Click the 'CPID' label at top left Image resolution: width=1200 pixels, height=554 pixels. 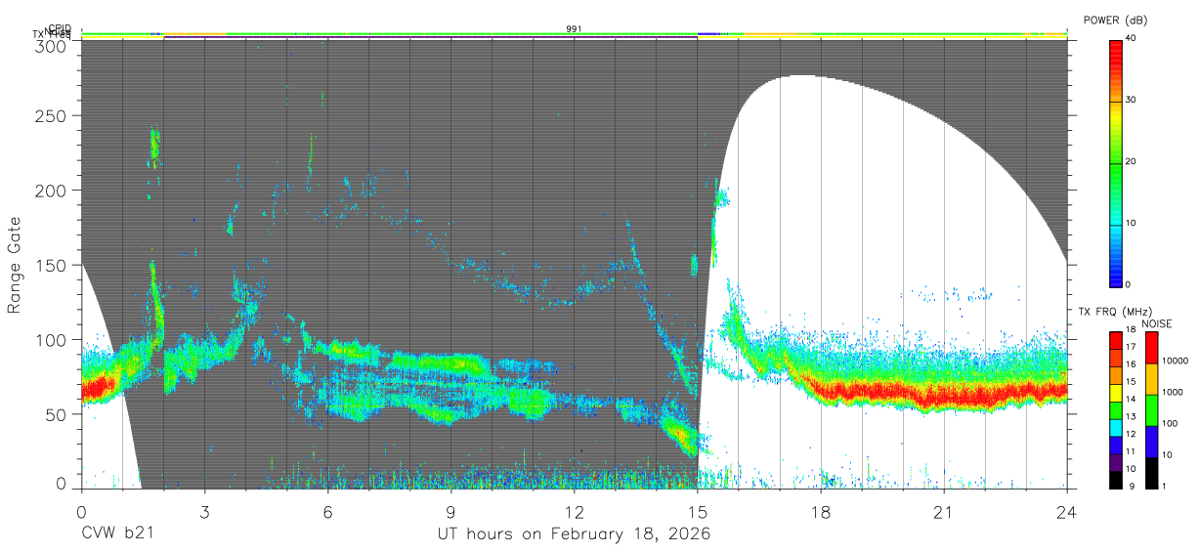point(60,28)
